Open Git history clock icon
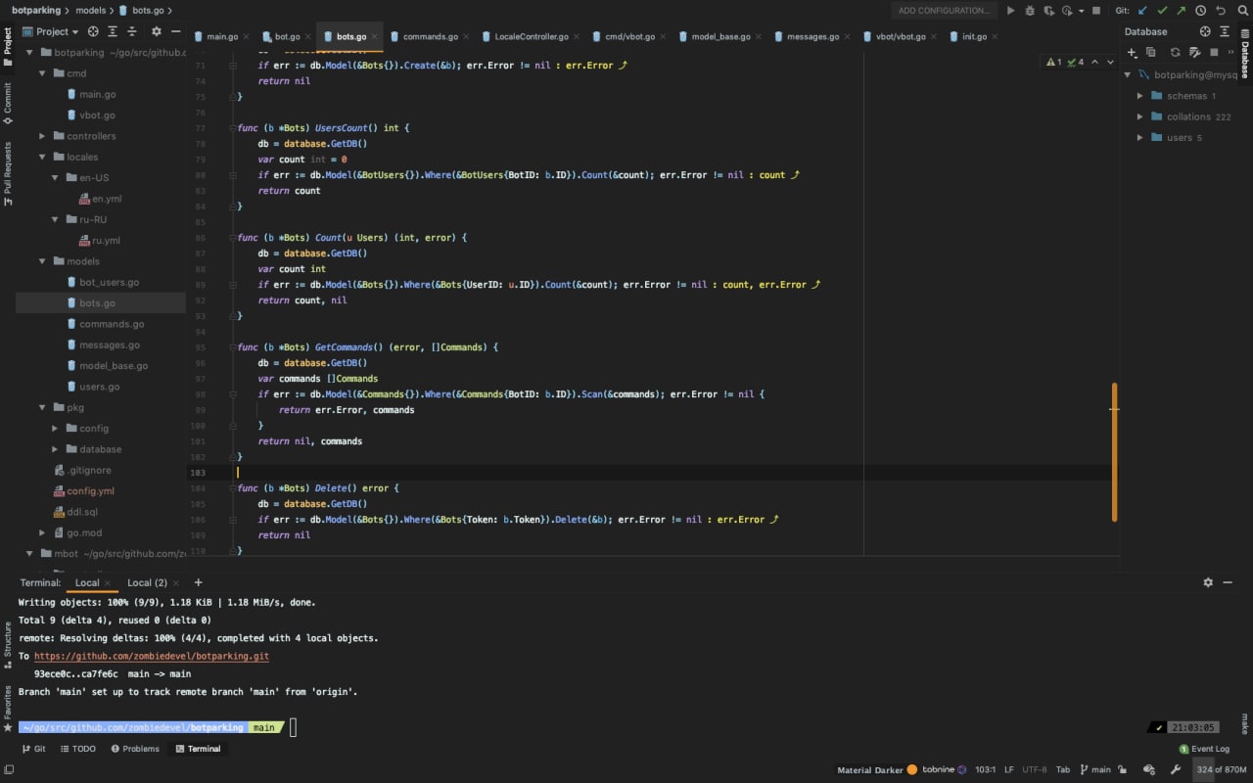 click(1200, 11)
